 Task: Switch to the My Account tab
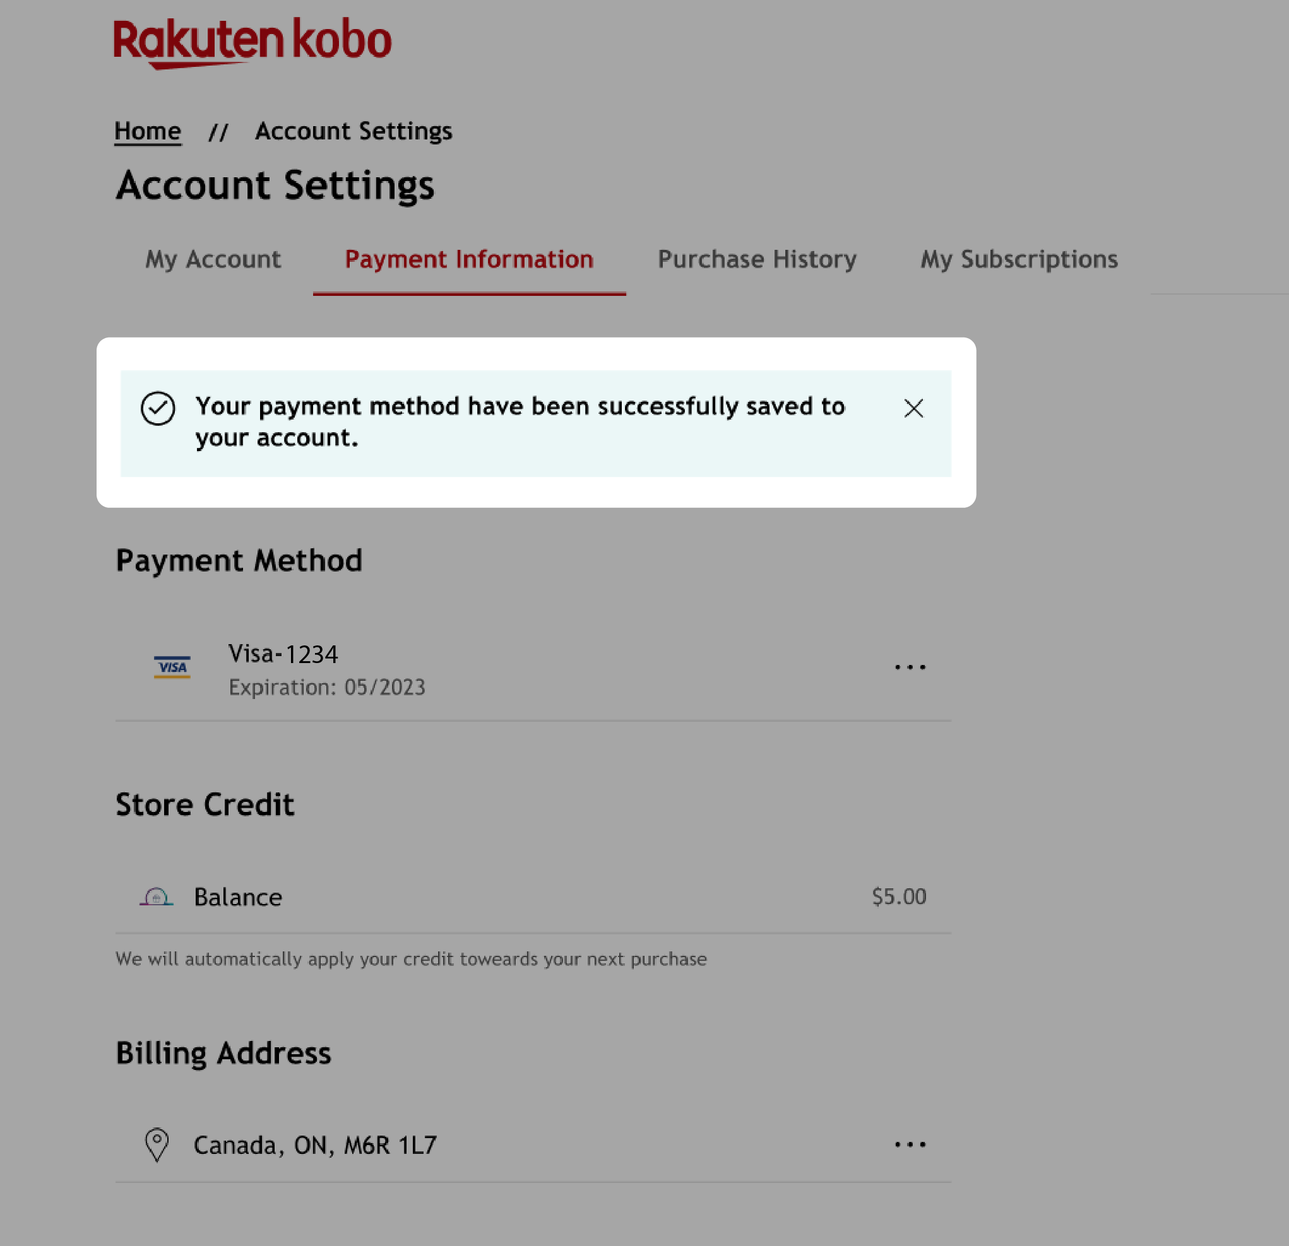213,259
